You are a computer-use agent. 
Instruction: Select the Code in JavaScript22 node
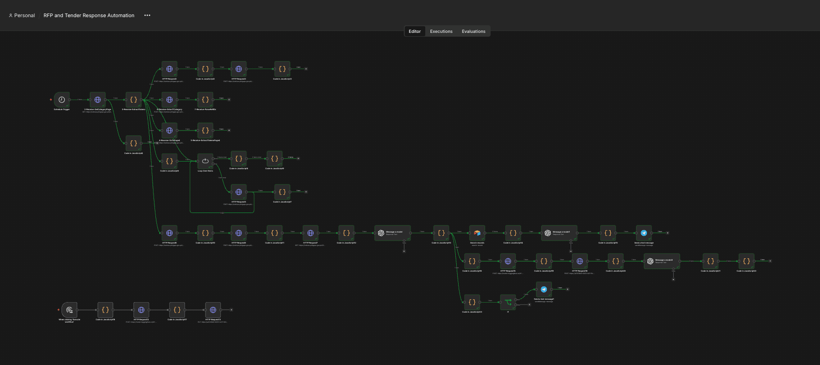[x=747, y=261]
